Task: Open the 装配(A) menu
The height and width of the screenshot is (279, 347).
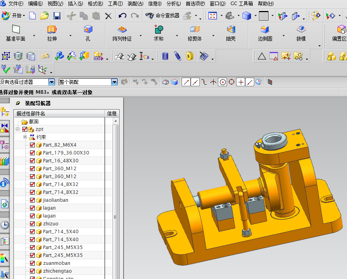Action: point(135,4)
